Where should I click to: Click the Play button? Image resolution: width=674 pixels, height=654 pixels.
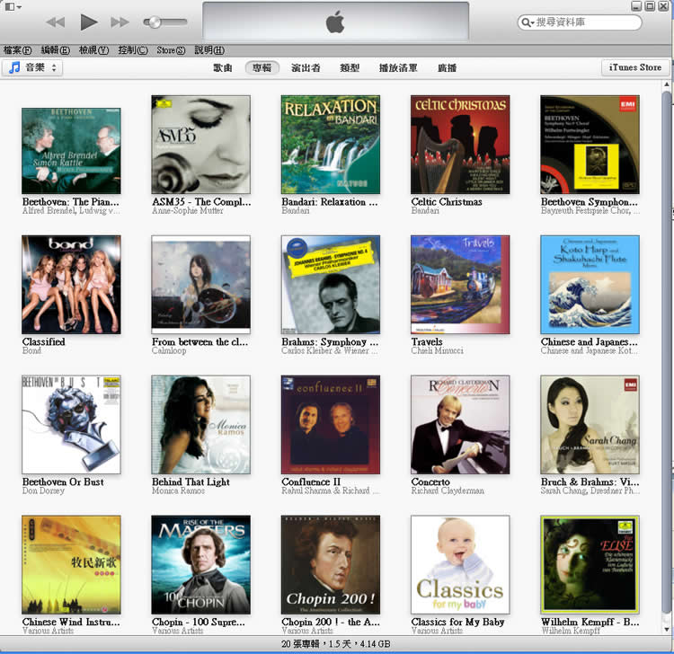(89, 22)
